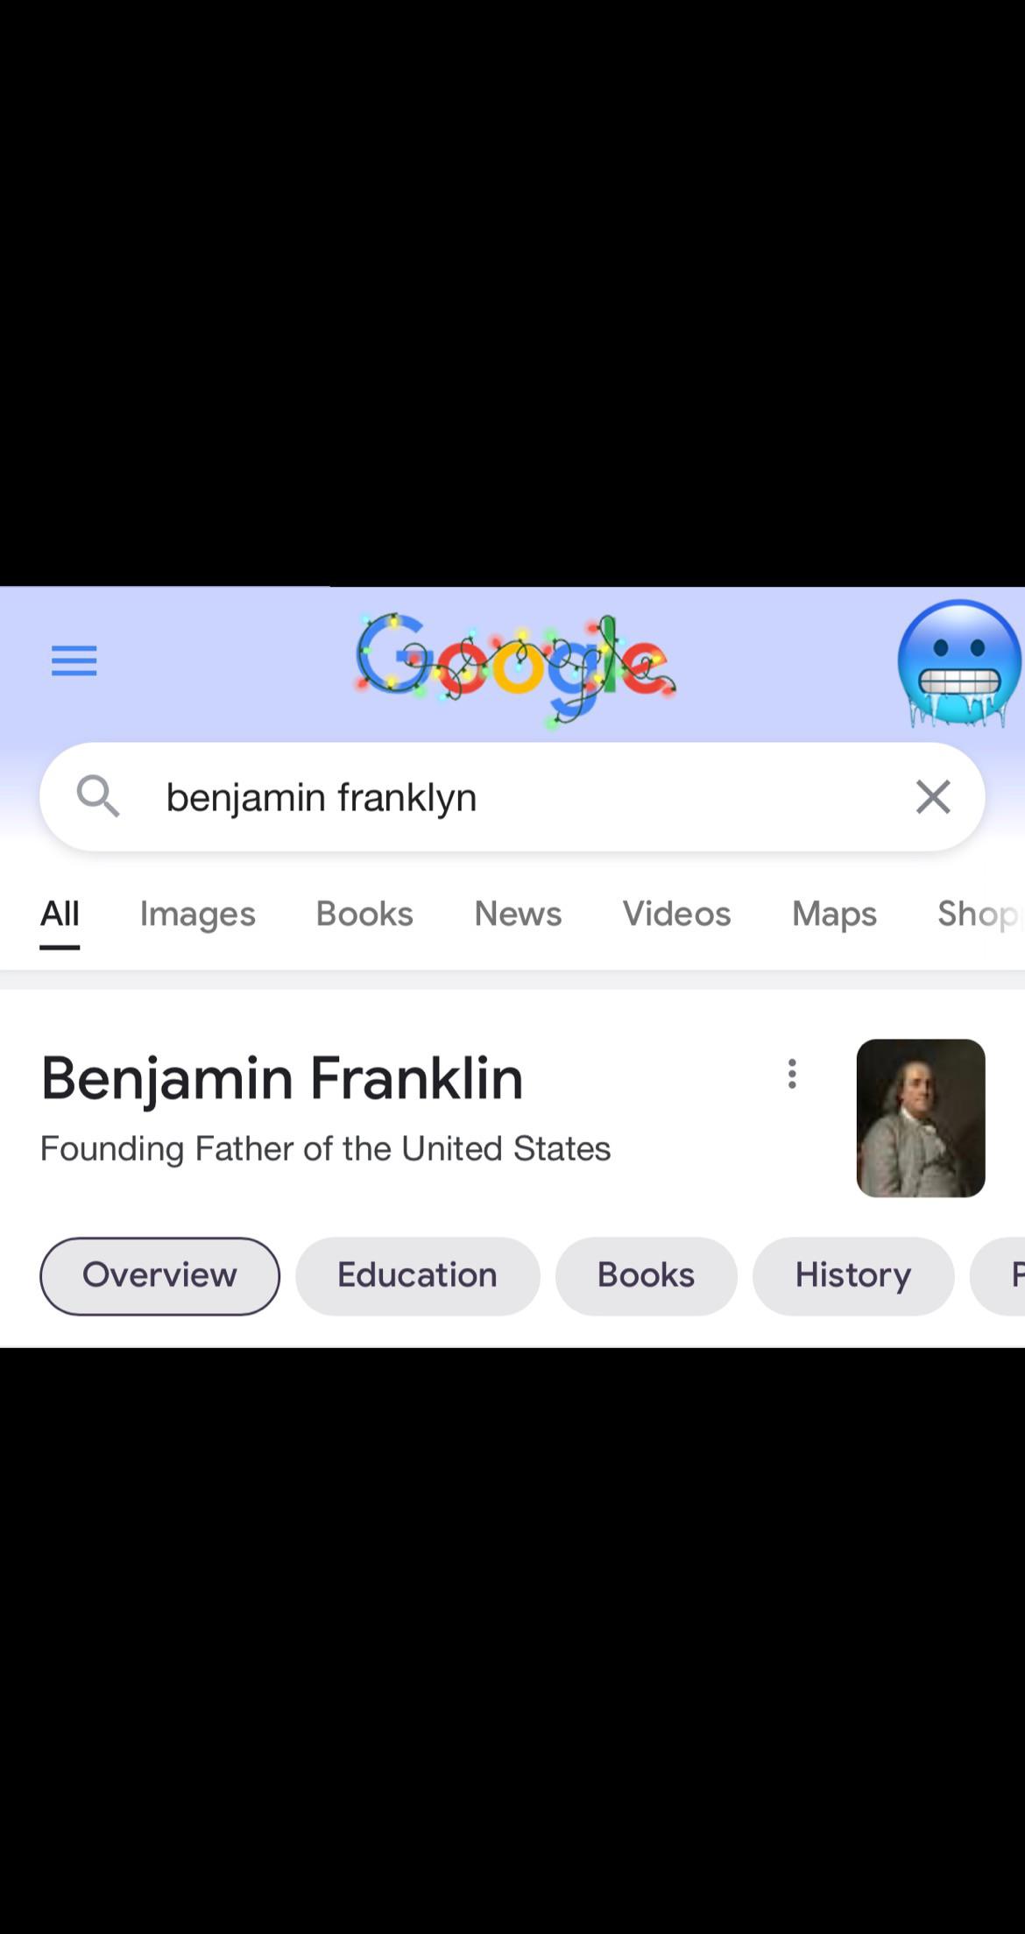The width and height of the screenshot is (1025, 1934).
Task: Tap the Google holiday lights logo
Action: click(x=515, y=669)
